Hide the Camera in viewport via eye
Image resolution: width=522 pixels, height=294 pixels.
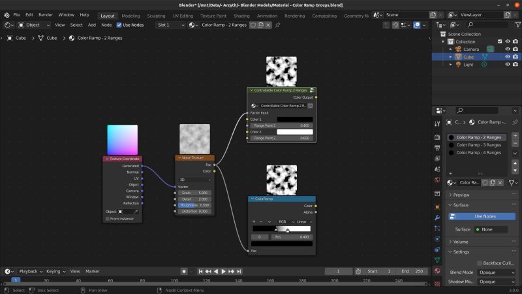508,50
